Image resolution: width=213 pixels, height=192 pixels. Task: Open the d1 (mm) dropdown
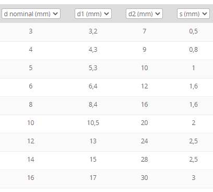pyautogui.click(x=93, y=14)
